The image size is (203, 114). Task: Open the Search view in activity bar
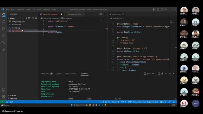click(3, 22)
